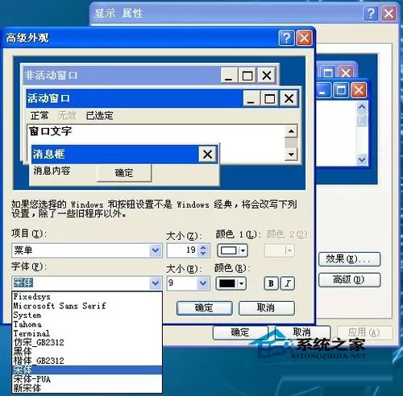Toggle the italic font button

coord(288,283)
